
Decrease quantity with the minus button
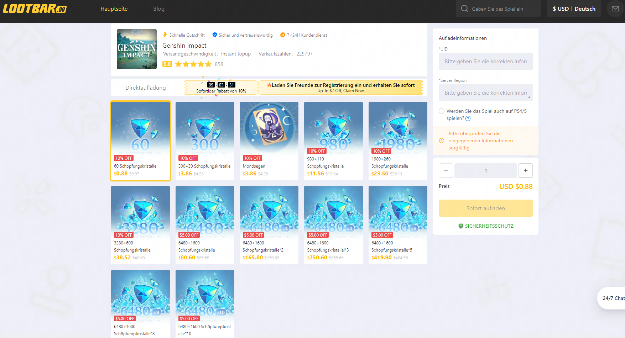pos(446,170)
